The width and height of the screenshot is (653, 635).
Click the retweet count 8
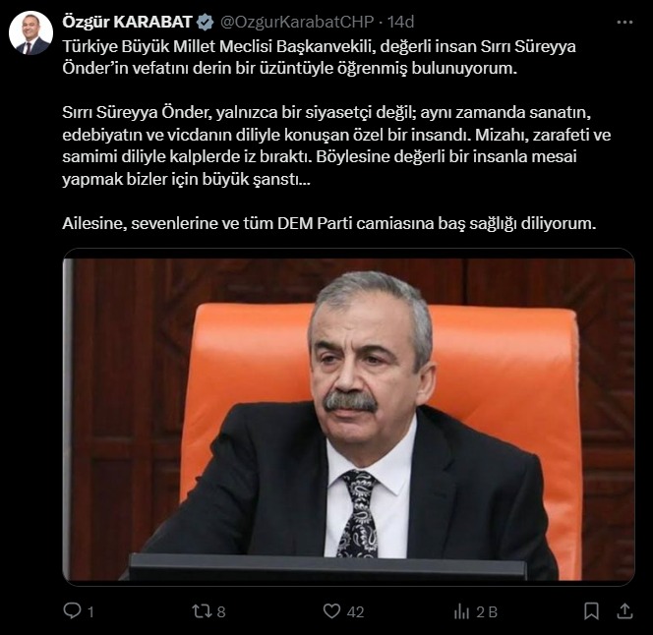[221, 612]
